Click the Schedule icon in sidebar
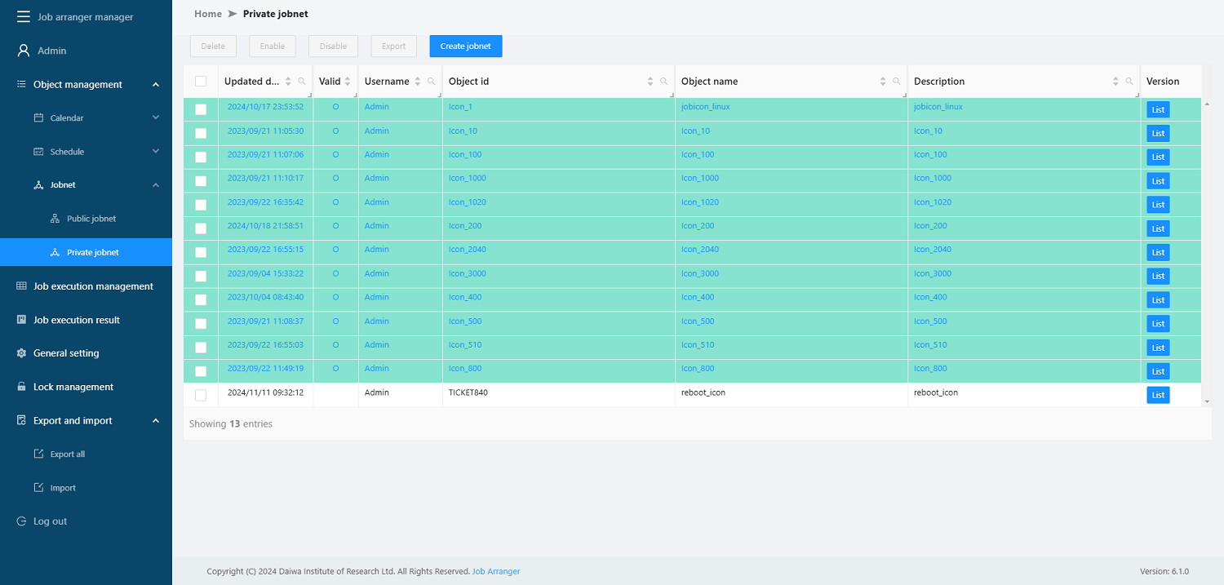The image size is (1224, 585). tap(38, 152)
